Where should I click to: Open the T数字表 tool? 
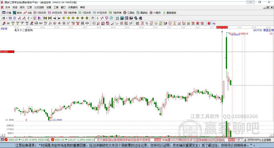[x=115, y=13]
